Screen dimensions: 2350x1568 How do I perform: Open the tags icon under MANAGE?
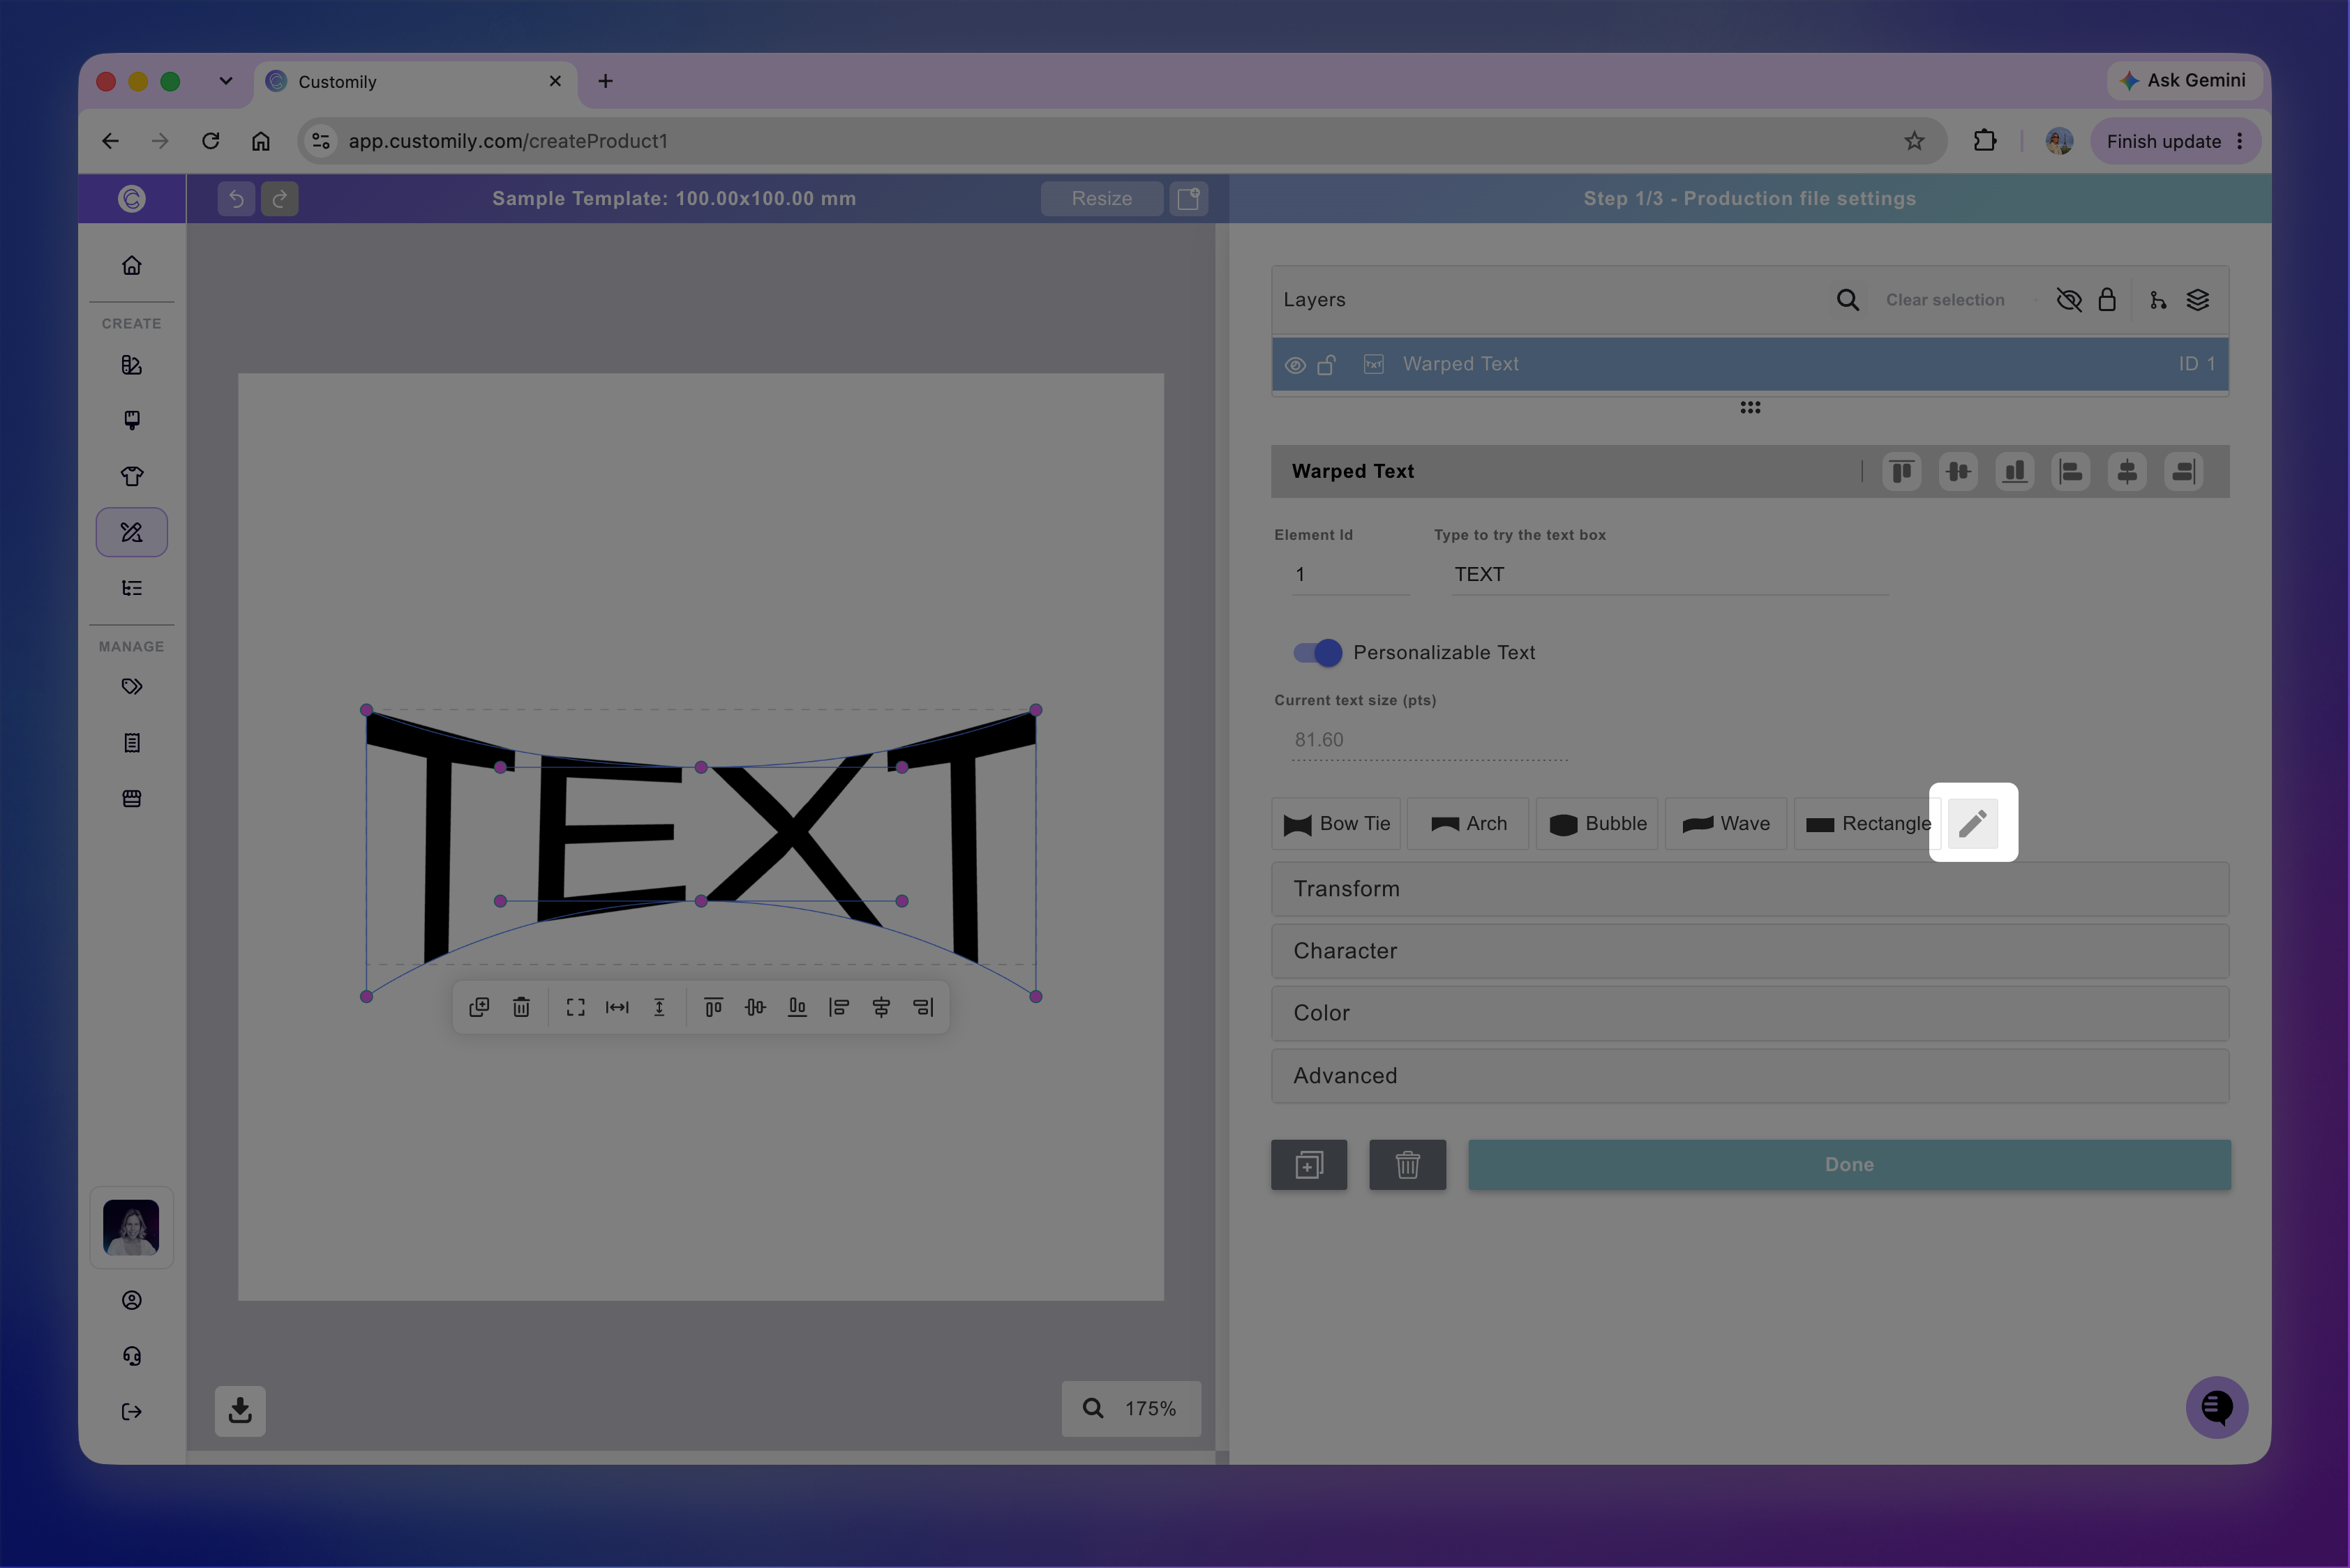[132, 687]
